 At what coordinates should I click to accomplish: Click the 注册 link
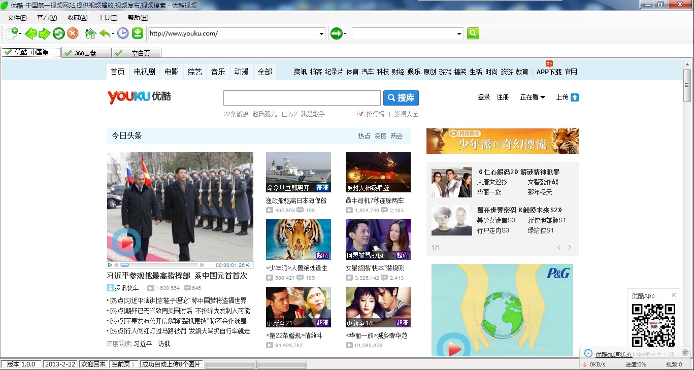point(503,97)
